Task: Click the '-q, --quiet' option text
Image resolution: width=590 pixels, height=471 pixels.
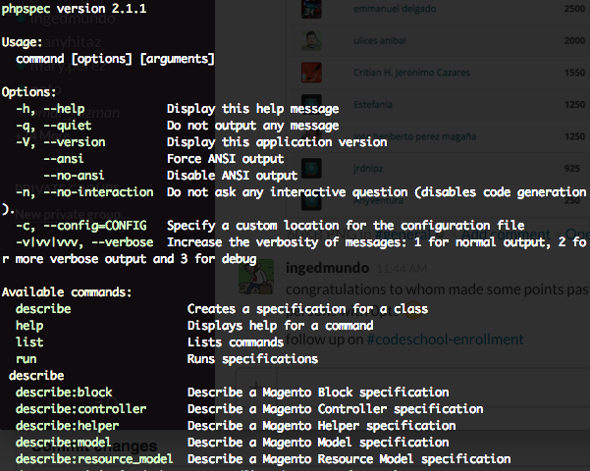Action: [x=53, y=126]
